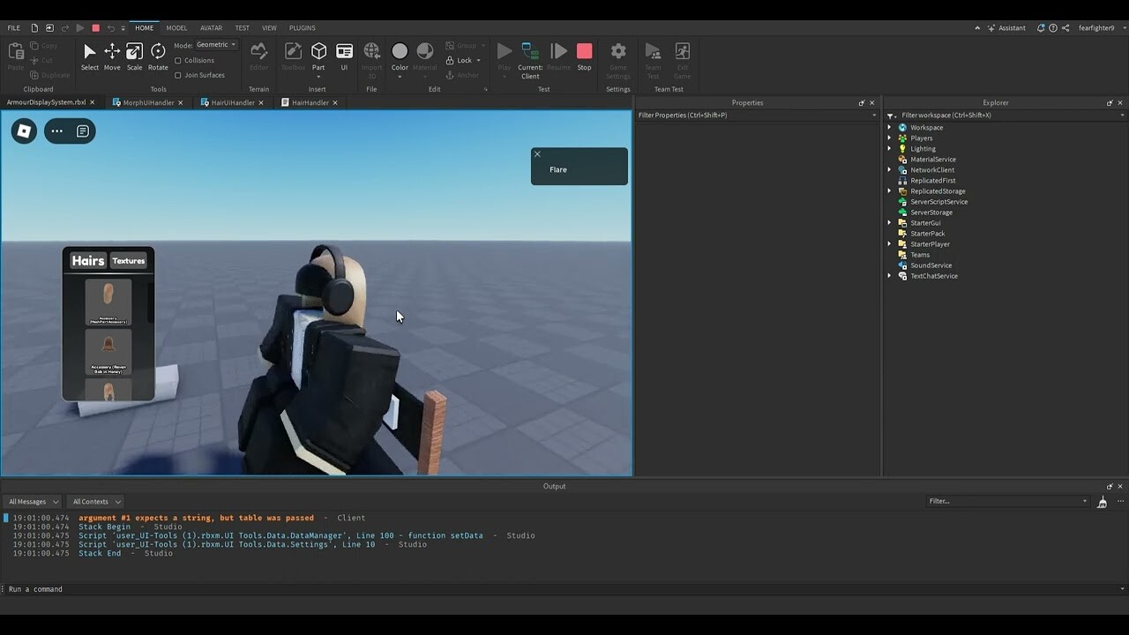The image size is (1129, 635).
Task: Expand the Workspace tree node
Action: 889,128
